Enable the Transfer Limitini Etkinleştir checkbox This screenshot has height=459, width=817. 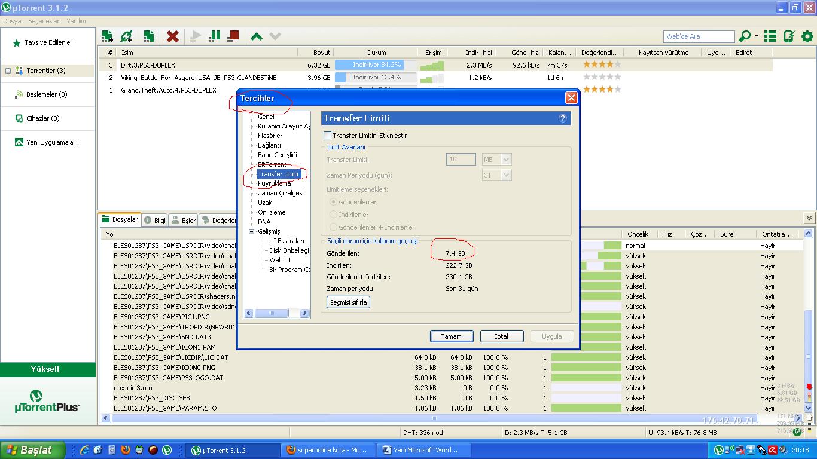point(327,136)
